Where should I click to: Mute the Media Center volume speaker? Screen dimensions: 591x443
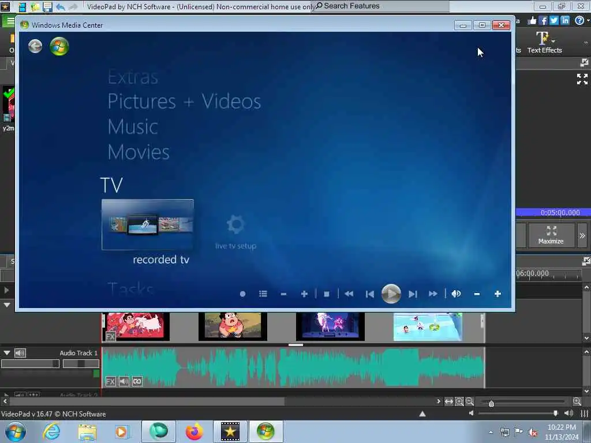pos(456,294)
